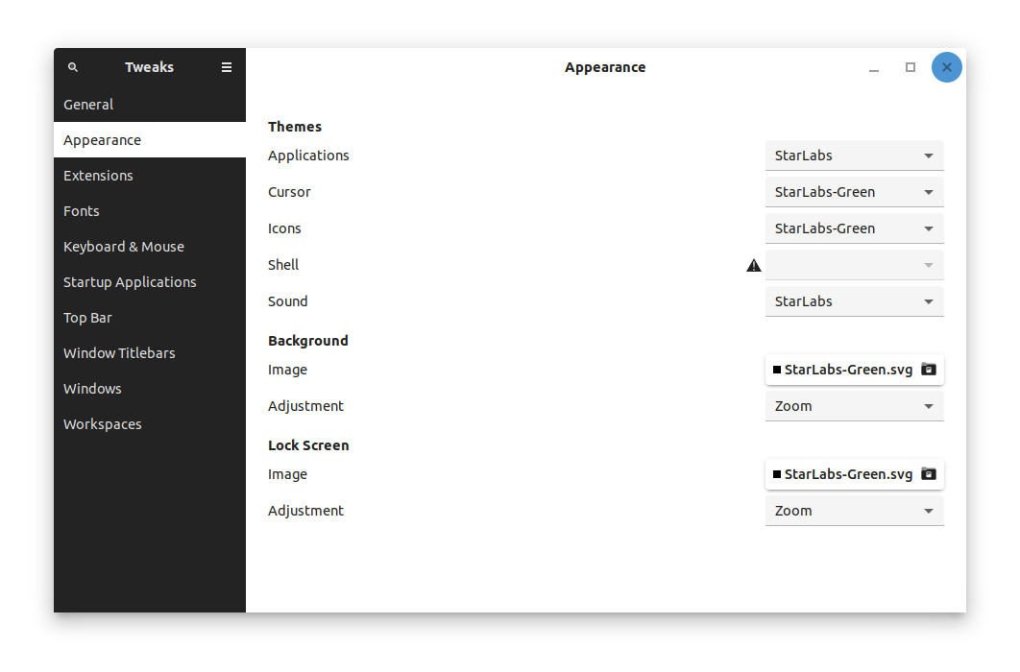1020x672 pixels.
Task: Click the Icons label
Action: point(284,228)
